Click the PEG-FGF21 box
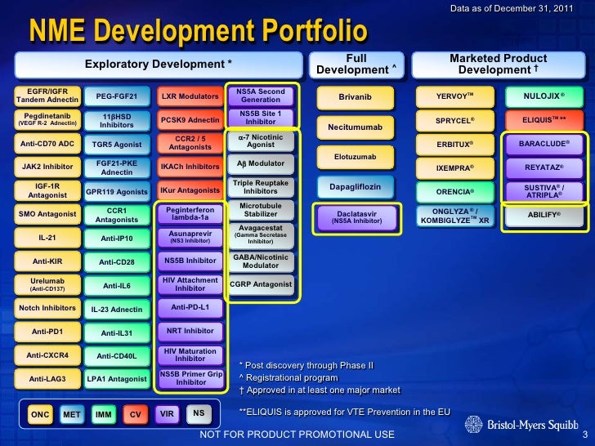The image size is (595, 446). (x=117, y=96)
